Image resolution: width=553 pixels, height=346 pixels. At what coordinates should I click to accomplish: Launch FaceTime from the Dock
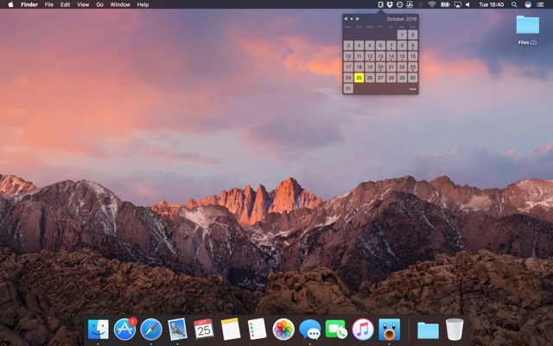[336, 330]
